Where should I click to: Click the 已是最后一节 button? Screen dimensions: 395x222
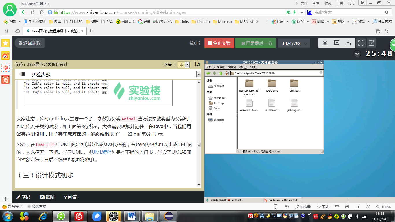click(256, 43)
